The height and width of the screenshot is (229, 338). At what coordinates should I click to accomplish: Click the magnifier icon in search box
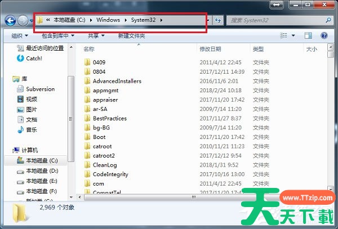click(x=328, y=20)
